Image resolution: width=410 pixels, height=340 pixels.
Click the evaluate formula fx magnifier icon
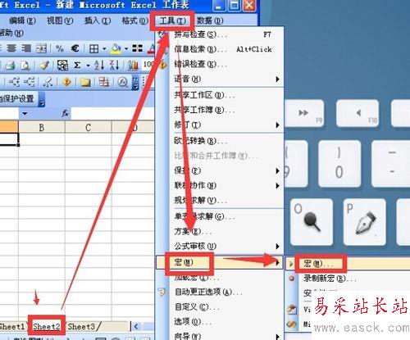122,82
